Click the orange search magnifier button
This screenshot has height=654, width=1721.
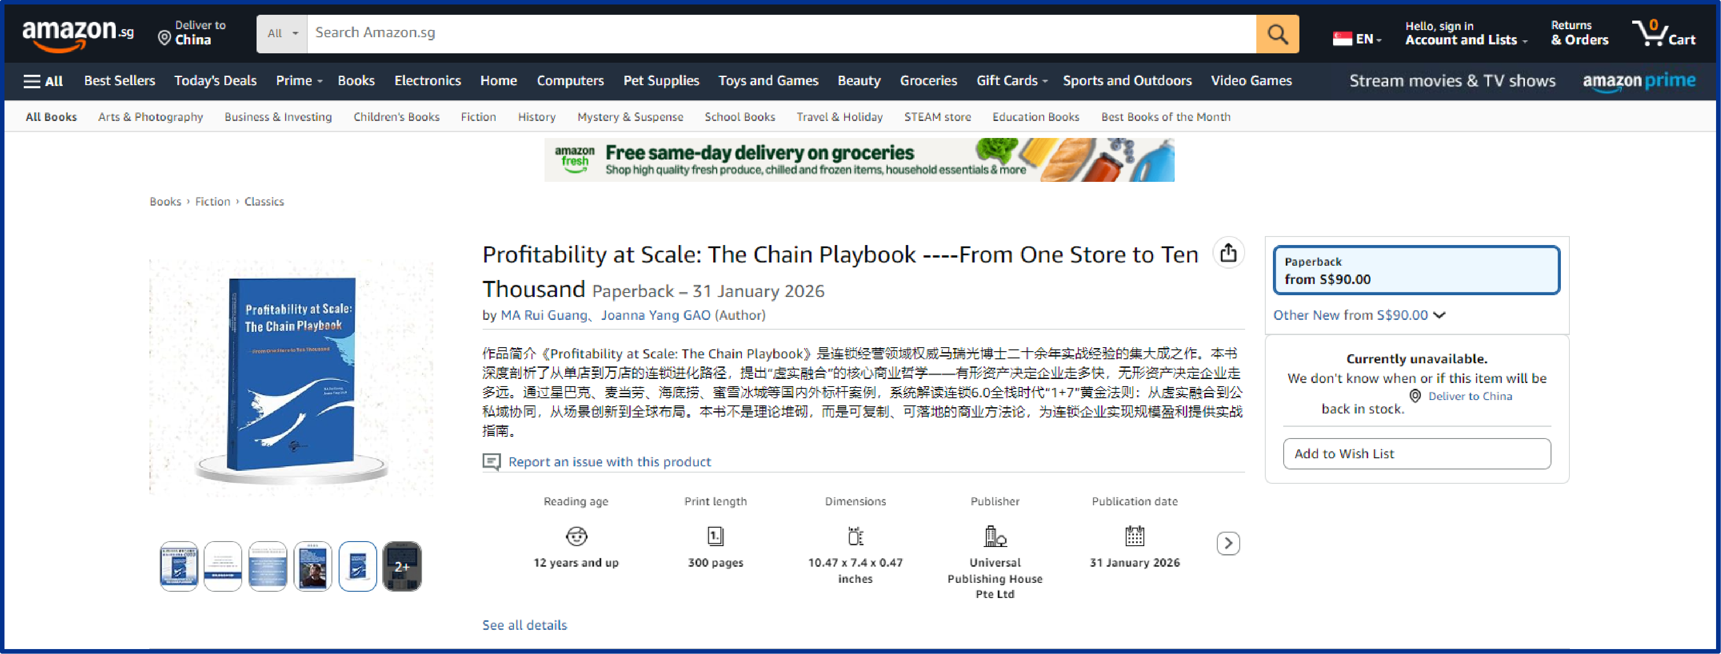click(1277, 33)
